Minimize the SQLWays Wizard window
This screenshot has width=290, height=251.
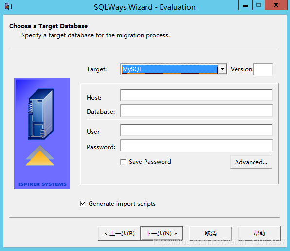(245, 5)
